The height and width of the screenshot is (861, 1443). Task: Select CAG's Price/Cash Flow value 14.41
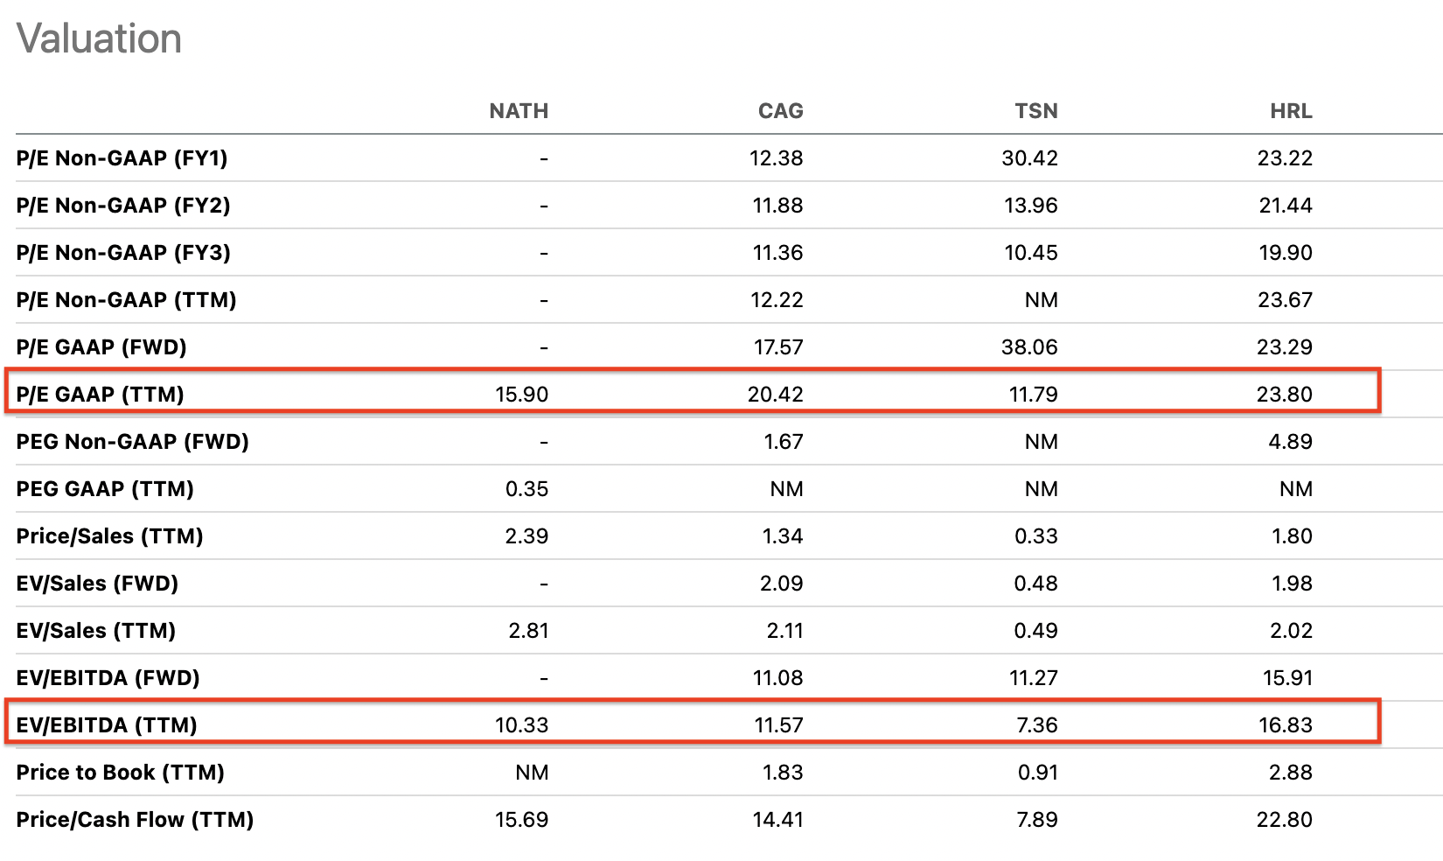(777, 820)
